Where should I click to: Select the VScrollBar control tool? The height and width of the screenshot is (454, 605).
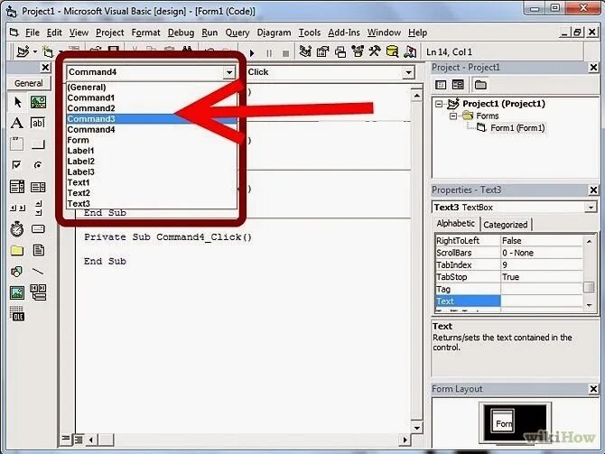click(x=38, y=208)
